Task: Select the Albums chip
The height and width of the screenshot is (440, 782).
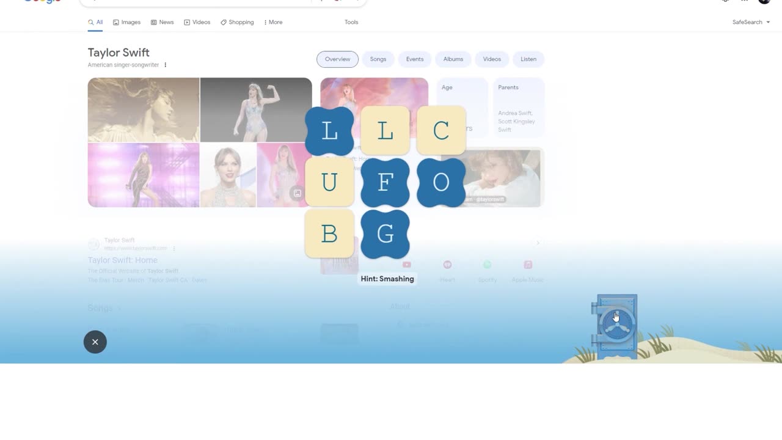Action: pyautogui.click(x=453, y=59)
